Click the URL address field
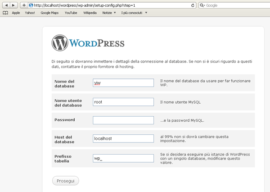The width and height of the screenshot is (270, 192). pos(112,5)
